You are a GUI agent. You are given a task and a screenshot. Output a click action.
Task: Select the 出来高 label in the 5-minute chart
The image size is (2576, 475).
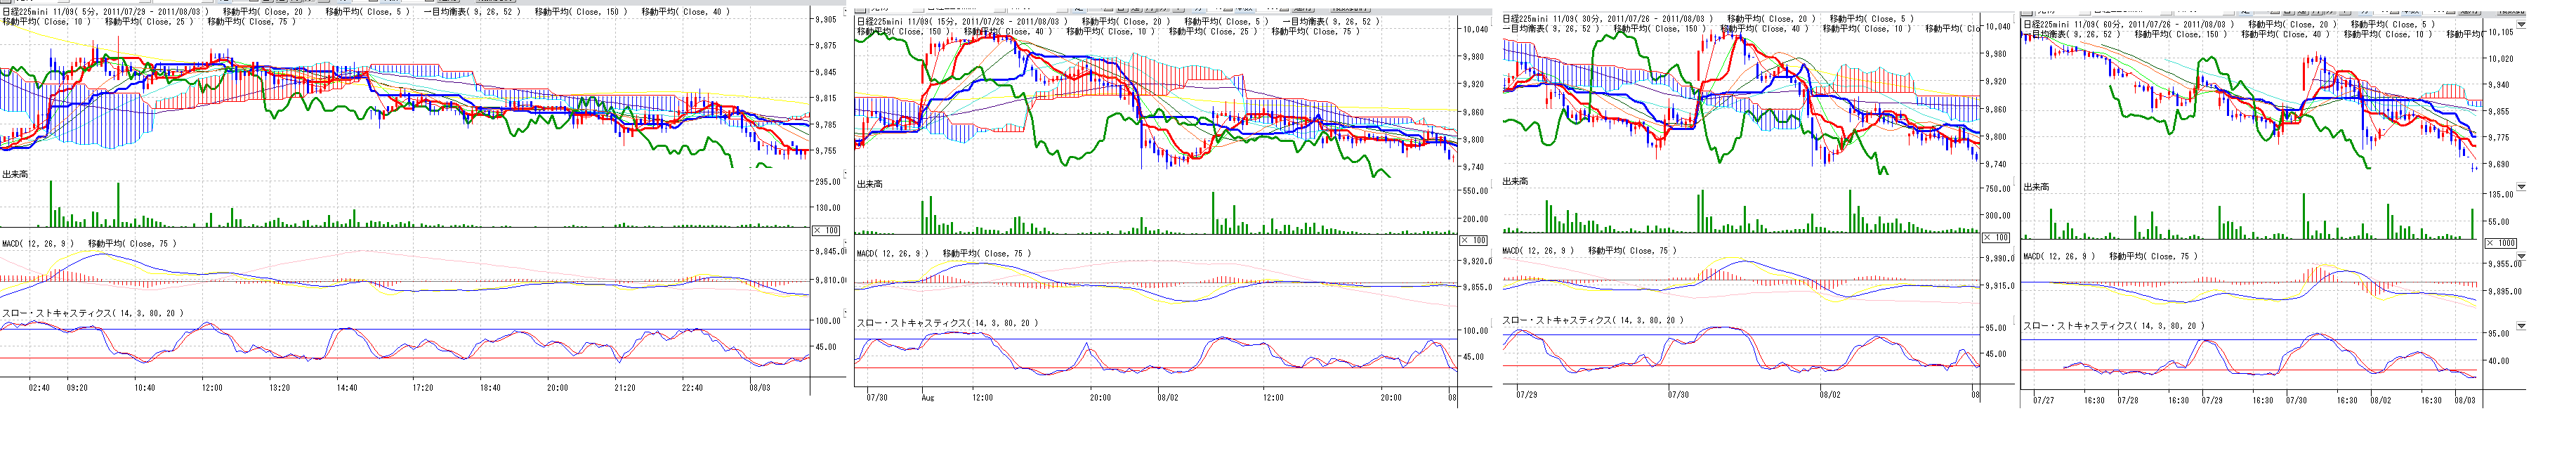click(15, 175)
